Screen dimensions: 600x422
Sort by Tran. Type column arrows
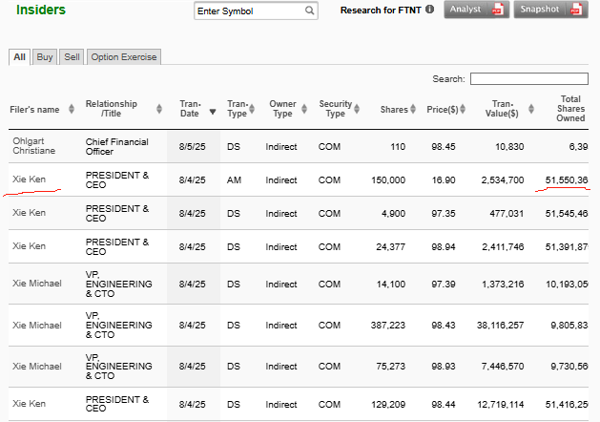(x=252, y=109)
